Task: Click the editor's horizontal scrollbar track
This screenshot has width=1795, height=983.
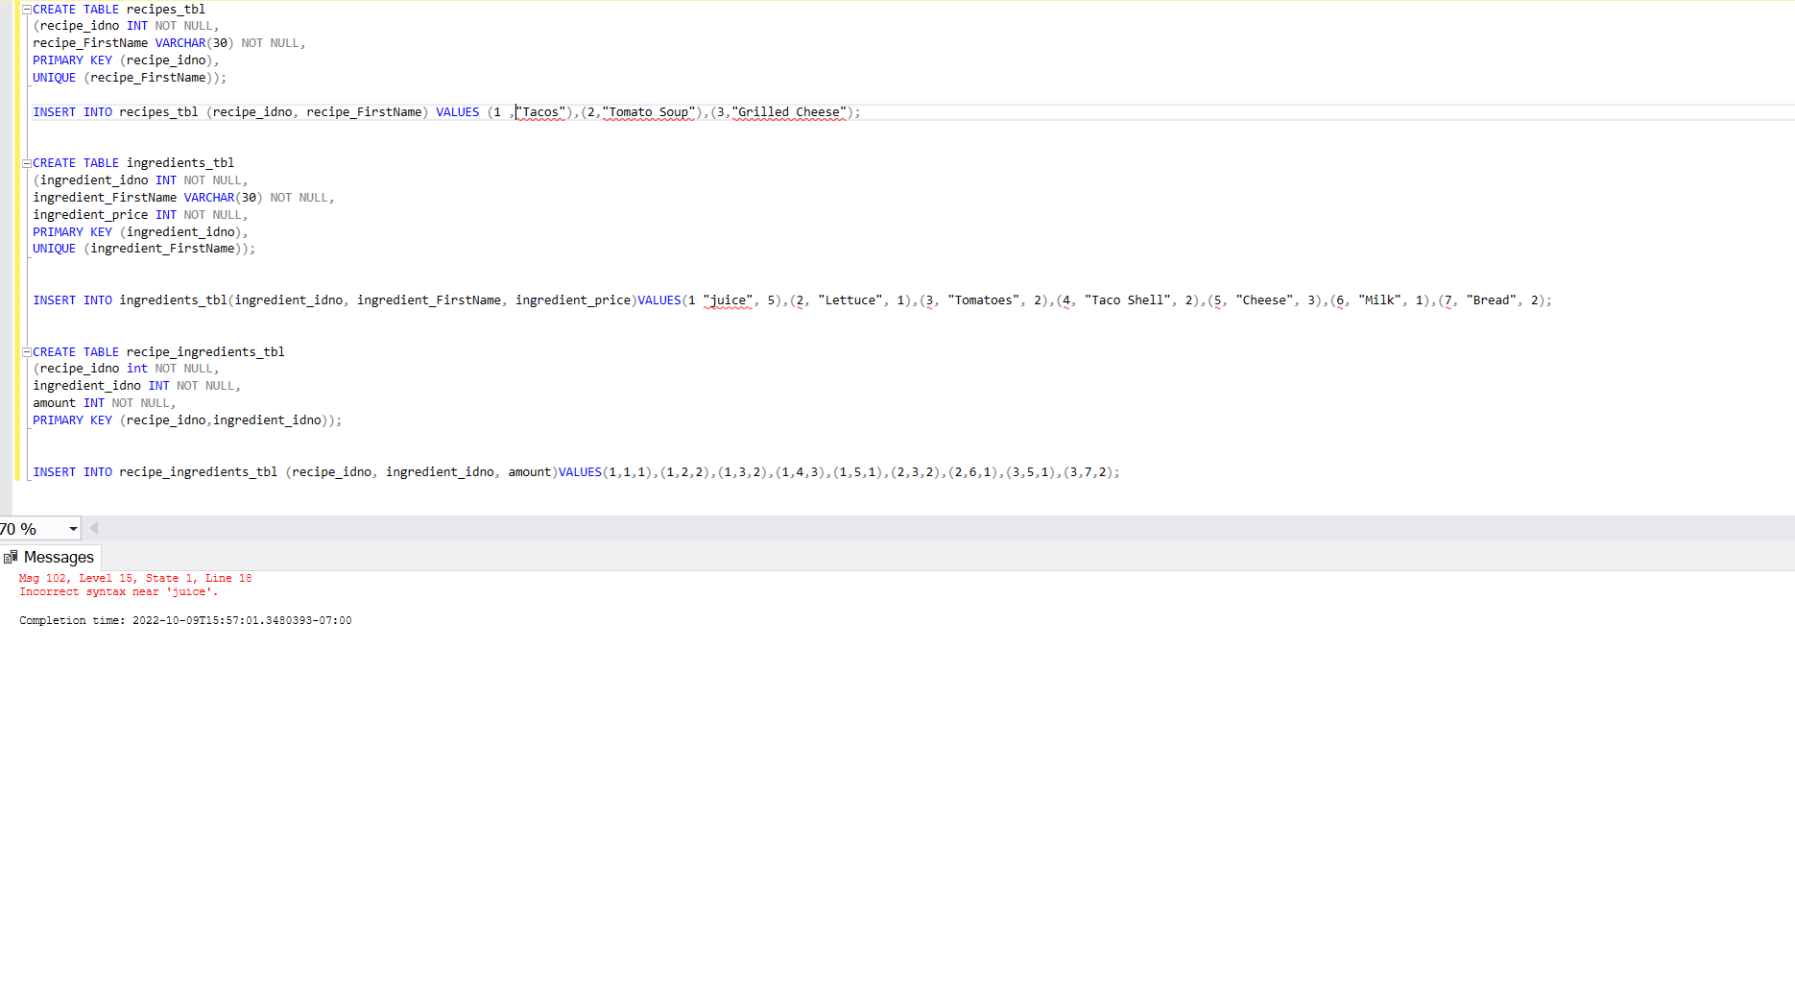Action: point(945,528)
